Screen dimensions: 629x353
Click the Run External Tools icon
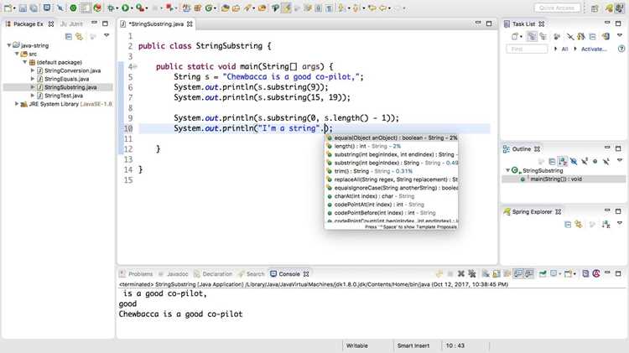139,8
